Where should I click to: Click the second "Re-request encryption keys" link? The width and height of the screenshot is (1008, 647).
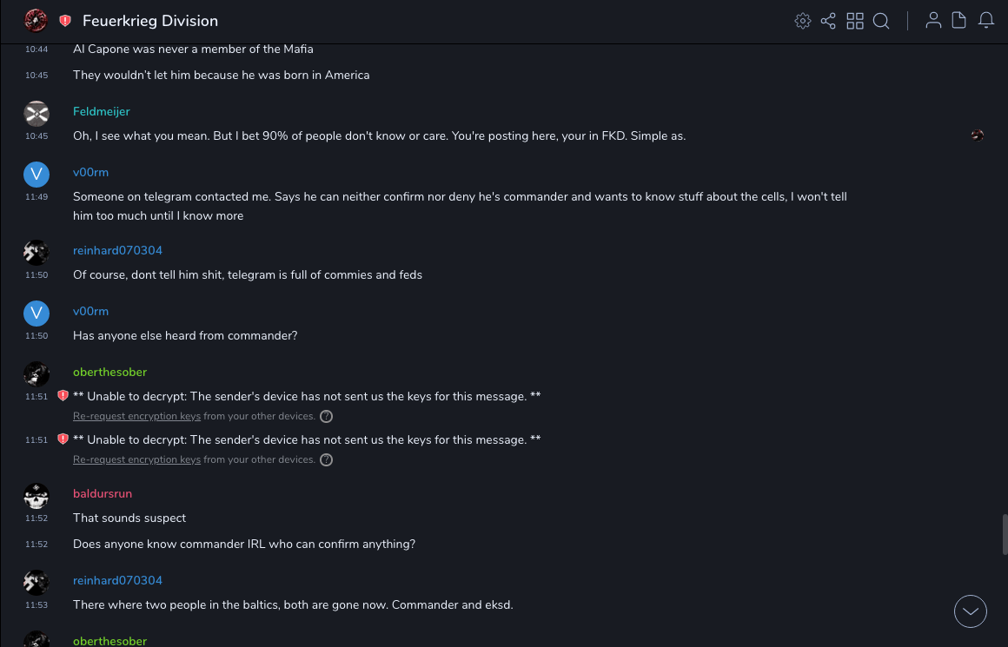click(x=136, y=459)
